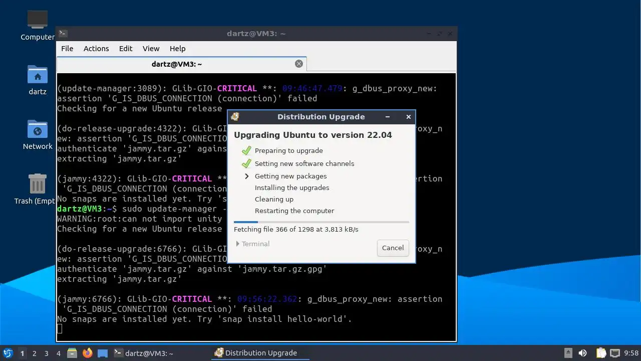Click the Fetching file 366 of 1298 status

tap(296, 229)
